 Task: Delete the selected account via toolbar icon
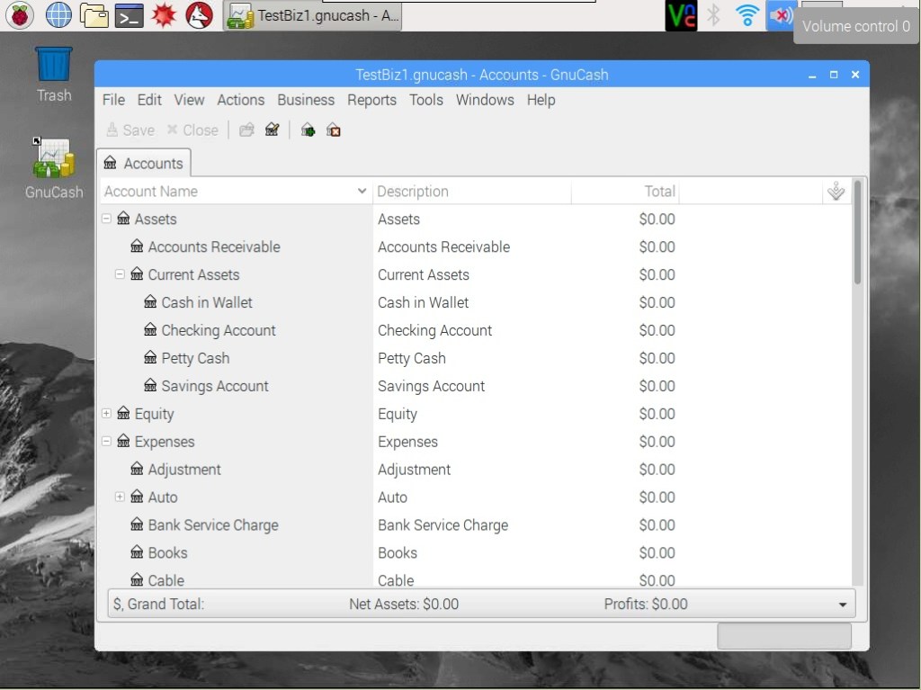pyautogui.click(x=333, y=130)
